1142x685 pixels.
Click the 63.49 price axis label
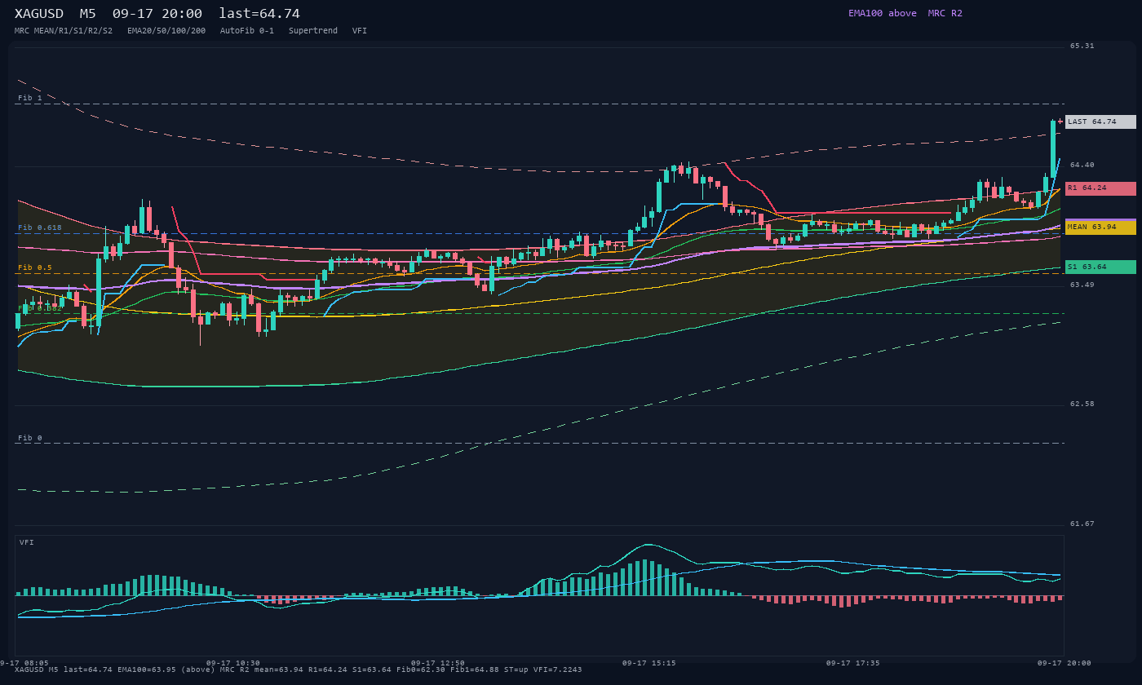point(1082,285)
